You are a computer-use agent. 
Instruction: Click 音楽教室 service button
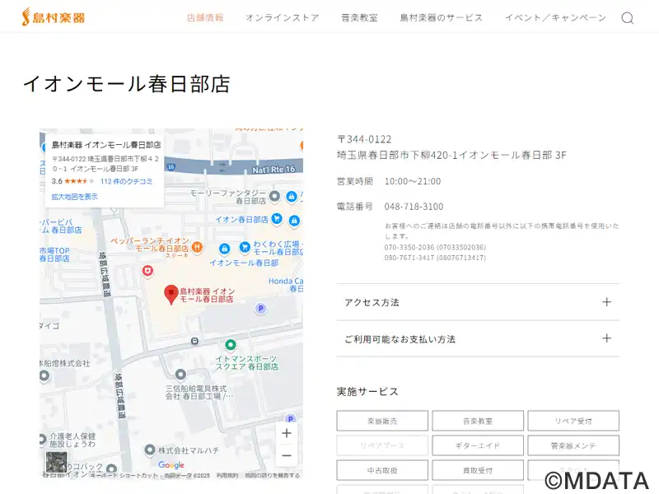[x=478, y=421]
